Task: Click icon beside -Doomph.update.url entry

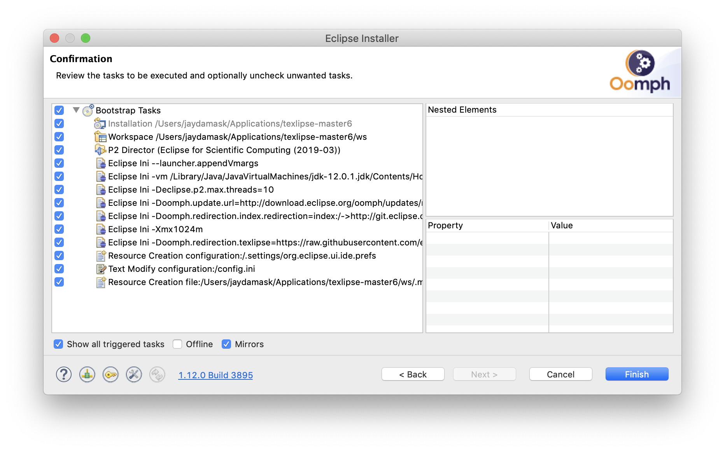Action: tap(101, 203)
